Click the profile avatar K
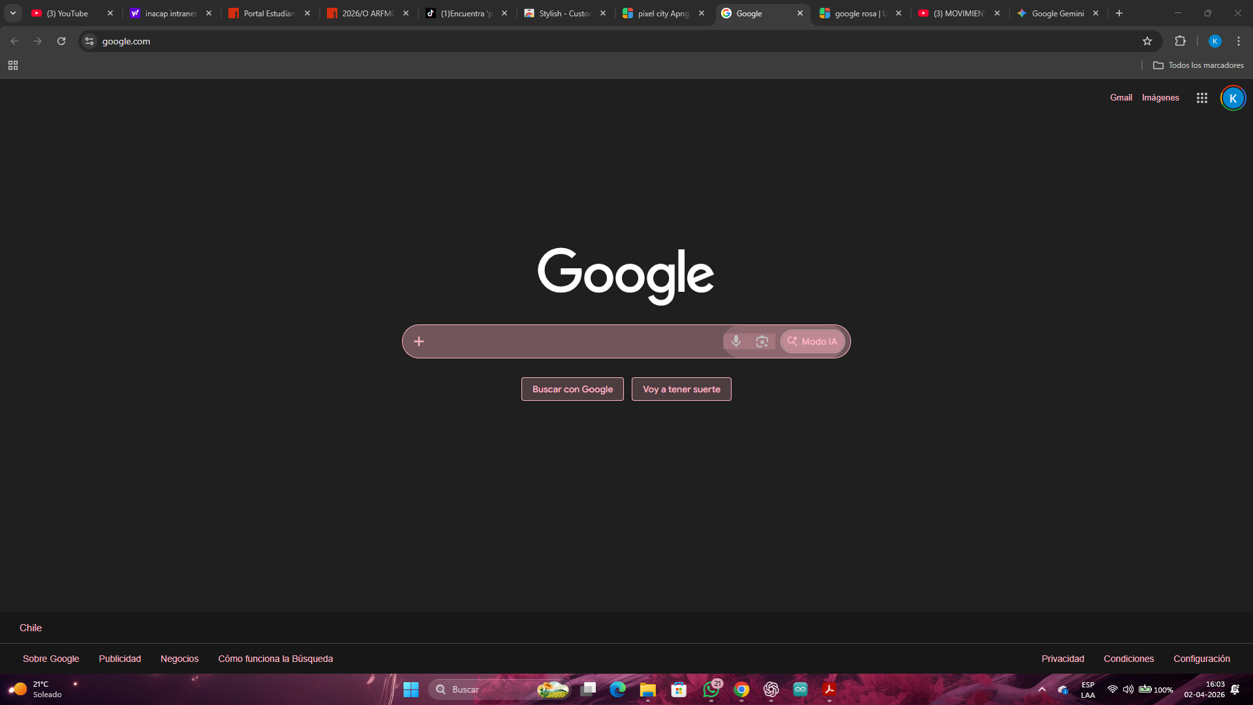 click(x=1233, y=97)
